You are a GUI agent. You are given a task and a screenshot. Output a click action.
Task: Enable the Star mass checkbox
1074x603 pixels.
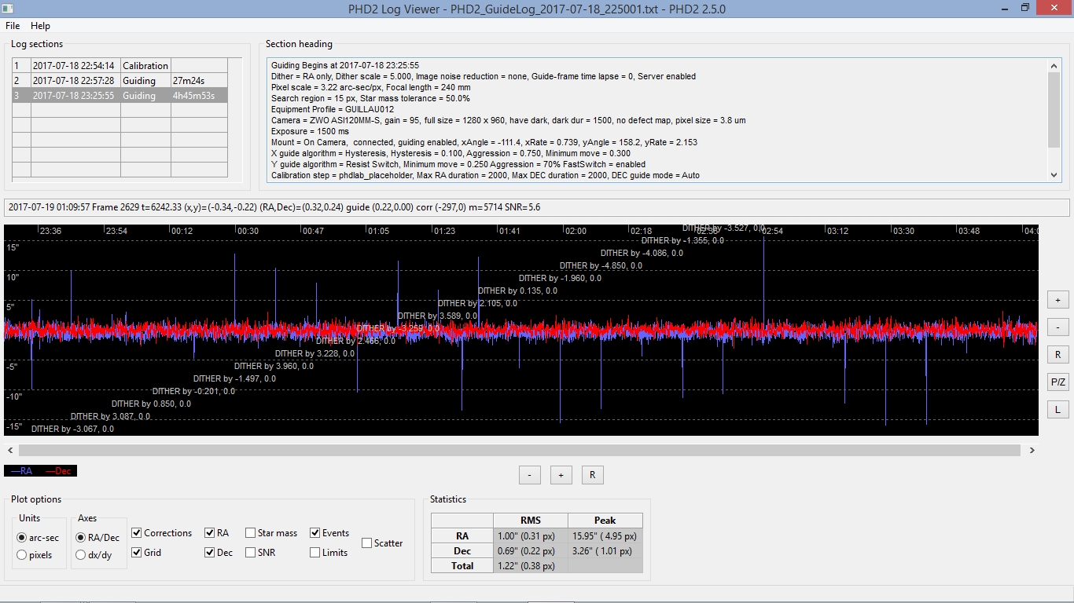tap(271, 533)
